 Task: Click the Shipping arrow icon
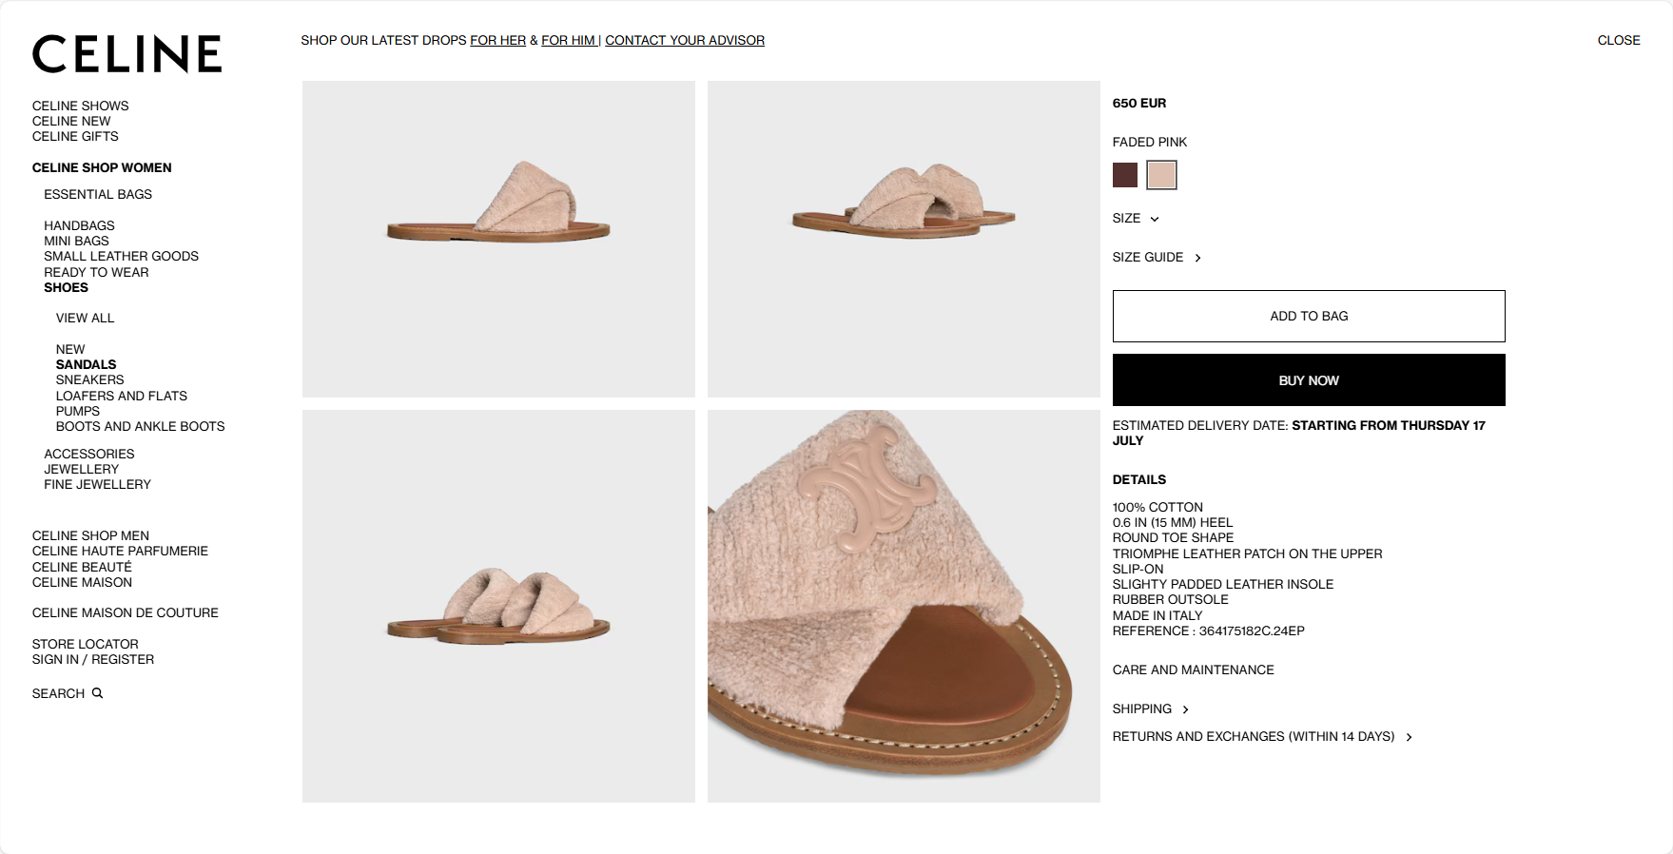click(1185, 709)
